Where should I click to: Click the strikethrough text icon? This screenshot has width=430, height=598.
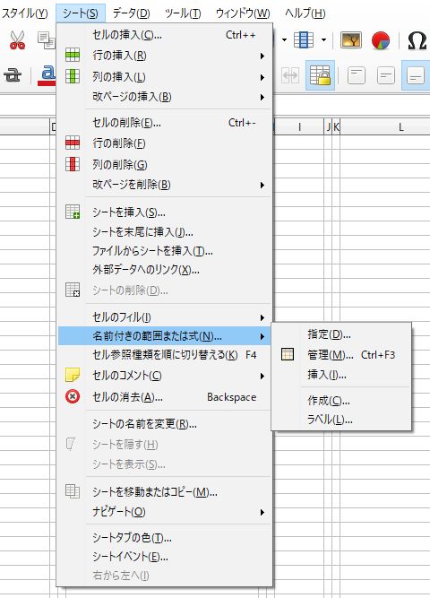coord(13,75)
